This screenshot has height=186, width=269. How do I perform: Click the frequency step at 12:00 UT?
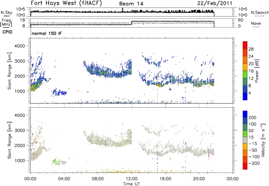pyautogui.click(x=131, y=23)
